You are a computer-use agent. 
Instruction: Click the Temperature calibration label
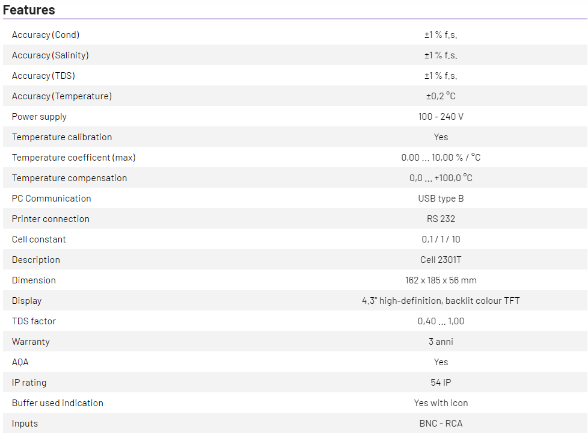[x=62, y=137]
